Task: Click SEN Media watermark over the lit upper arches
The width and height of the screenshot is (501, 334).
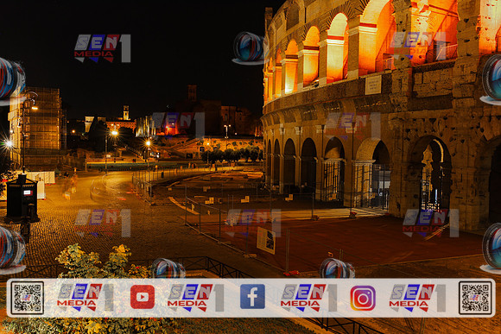Action: click(418, 46)
